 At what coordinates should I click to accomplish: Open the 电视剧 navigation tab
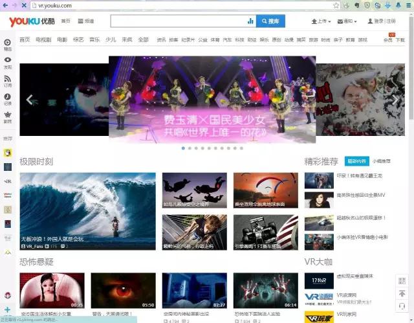pos(43,39)
